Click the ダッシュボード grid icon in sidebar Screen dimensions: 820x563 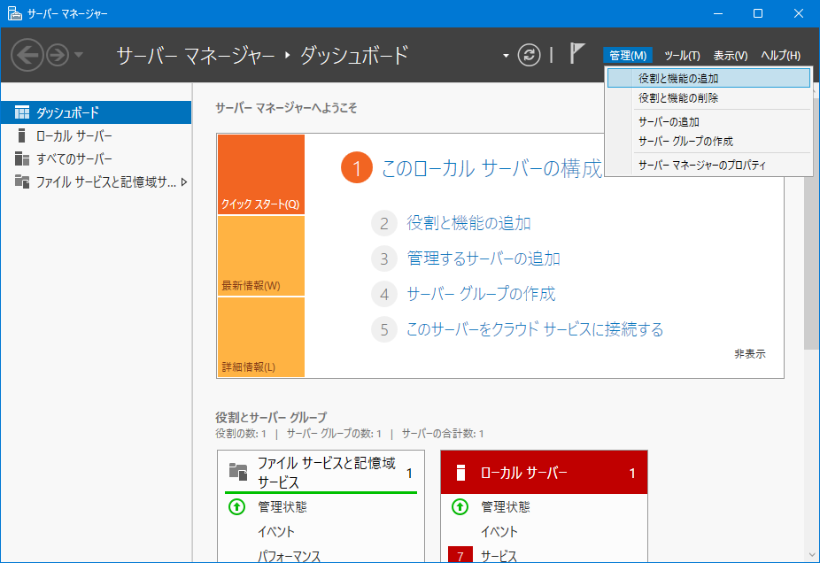coord(22,112)
